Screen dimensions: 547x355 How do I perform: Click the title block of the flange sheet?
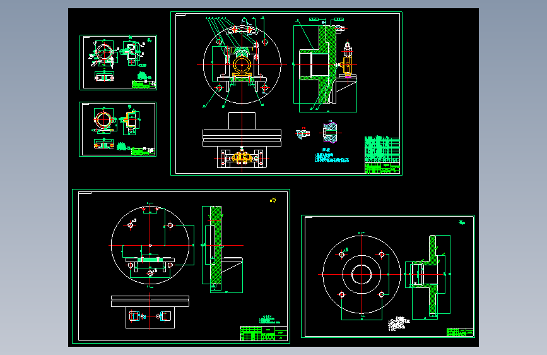click(x=460, y=332)
